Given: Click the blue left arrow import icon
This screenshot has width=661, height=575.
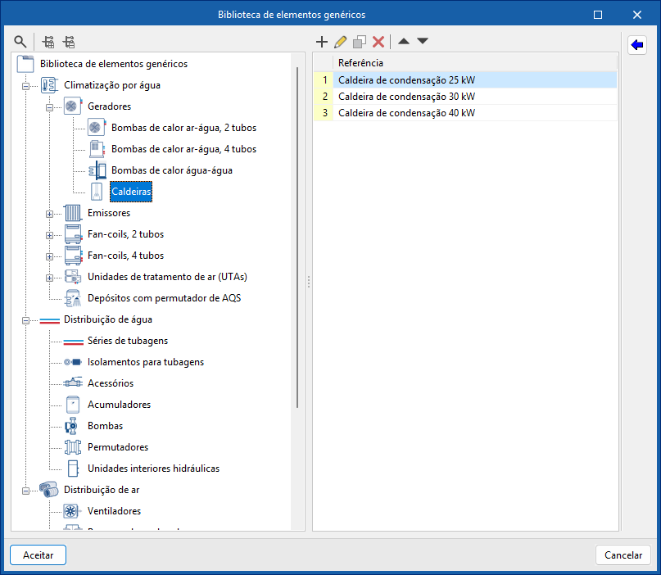Looking at the screenshot, I should [637, 45].
